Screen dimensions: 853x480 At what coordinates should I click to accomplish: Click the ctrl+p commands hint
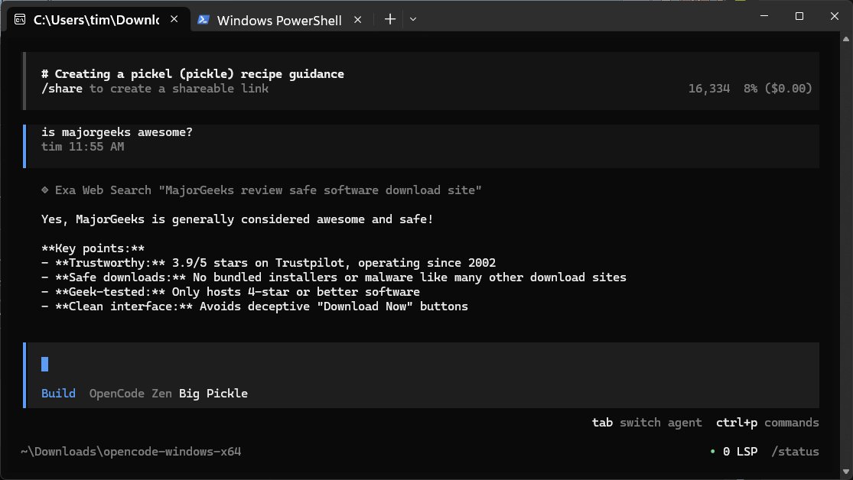(x=767, y=423)
